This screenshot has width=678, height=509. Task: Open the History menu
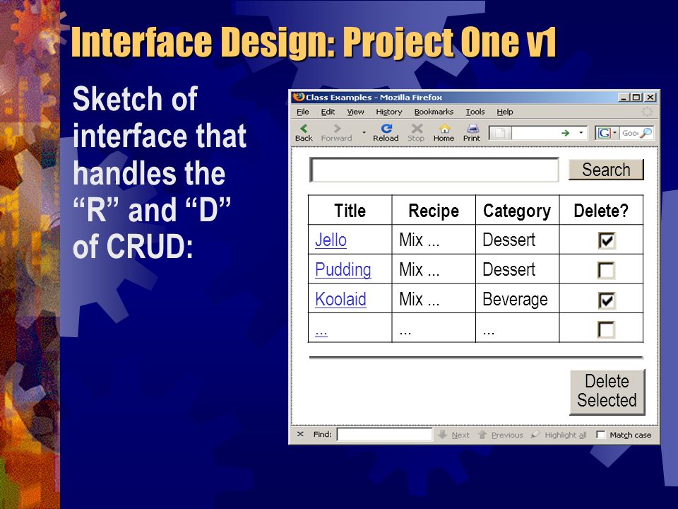click(x=388, y=112)
